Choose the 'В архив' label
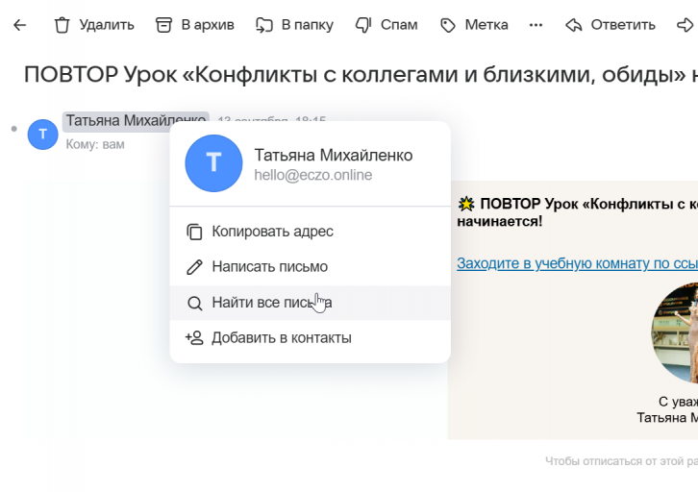Viewport: 698px width, 492px height. 208,25
